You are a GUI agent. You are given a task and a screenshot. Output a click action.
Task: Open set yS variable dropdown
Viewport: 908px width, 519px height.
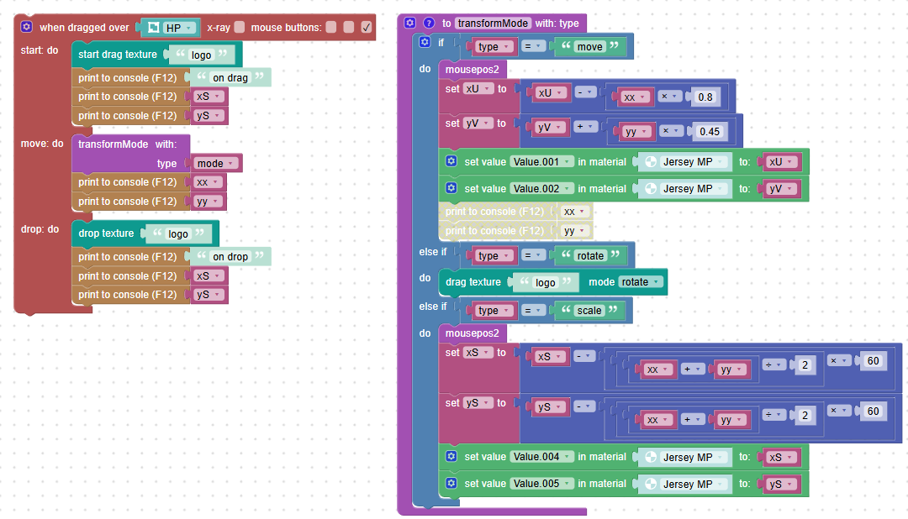point(478,403)
